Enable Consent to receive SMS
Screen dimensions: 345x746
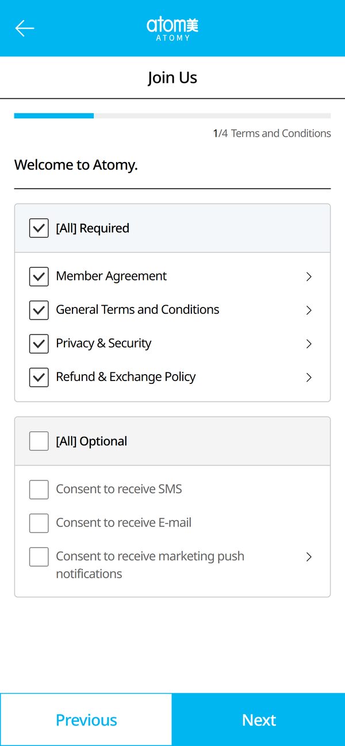(x=39, y=490)
